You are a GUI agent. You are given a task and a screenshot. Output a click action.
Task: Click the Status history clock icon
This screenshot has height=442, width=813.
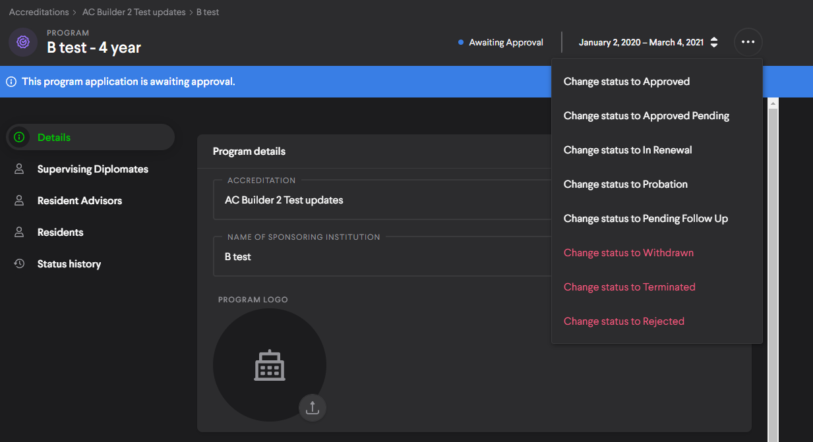(20, 264)
